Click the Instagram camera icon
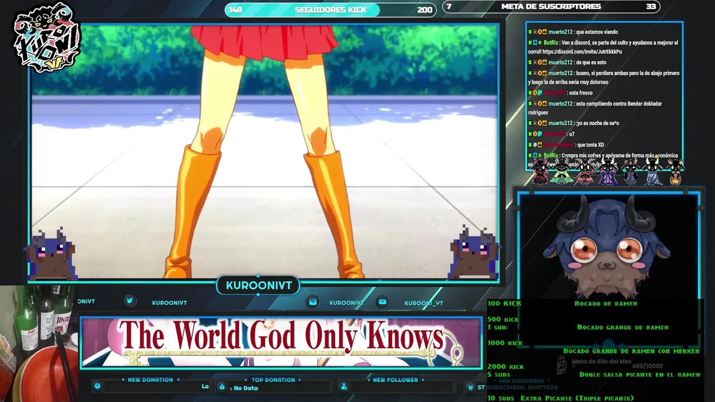 click(313, 301)
